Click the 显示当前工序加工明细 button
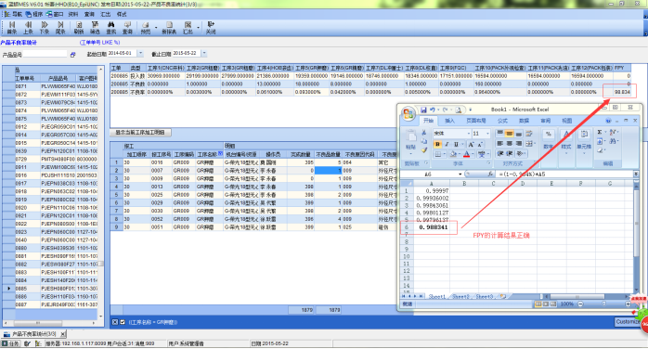Screen dimensions: 648x349 [140, 133]
